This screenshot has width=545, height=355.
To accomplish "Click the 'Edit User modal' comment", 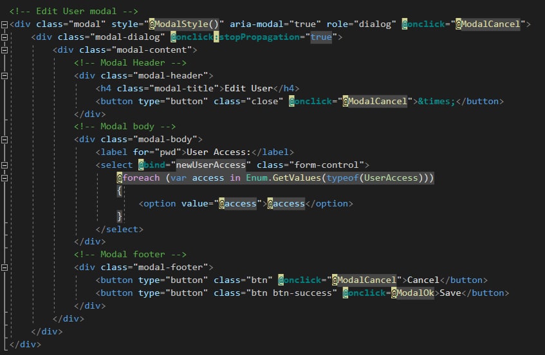I will point(74,11).
